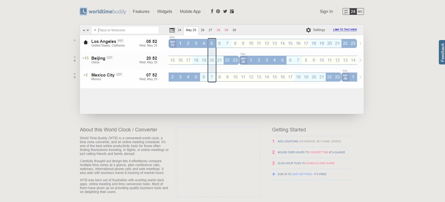Click the Beijing city name

tap(98, 58)
